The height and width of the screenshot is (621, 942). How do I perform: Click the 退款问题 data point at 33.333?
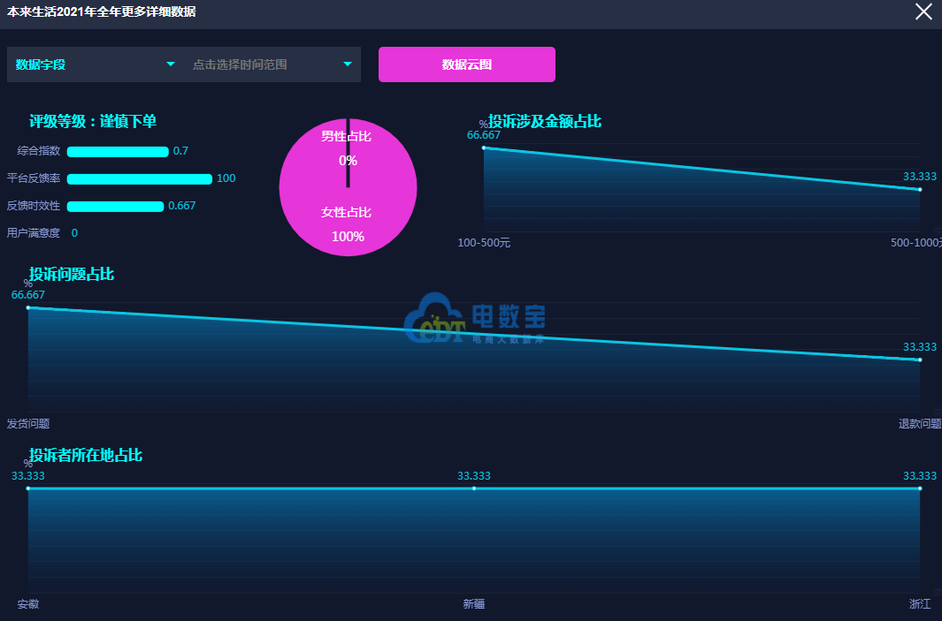(920, 360)
